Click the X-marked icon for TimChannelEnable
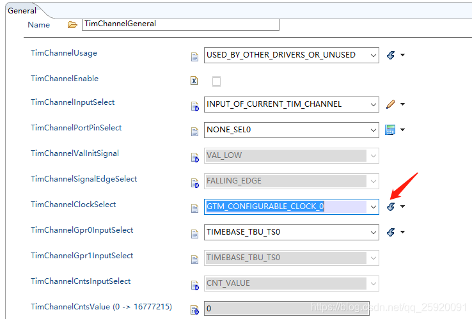 click(x=194, y=81)
